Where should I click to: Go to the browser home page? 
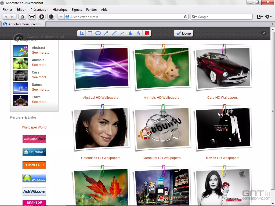click(x=23, y=17)
